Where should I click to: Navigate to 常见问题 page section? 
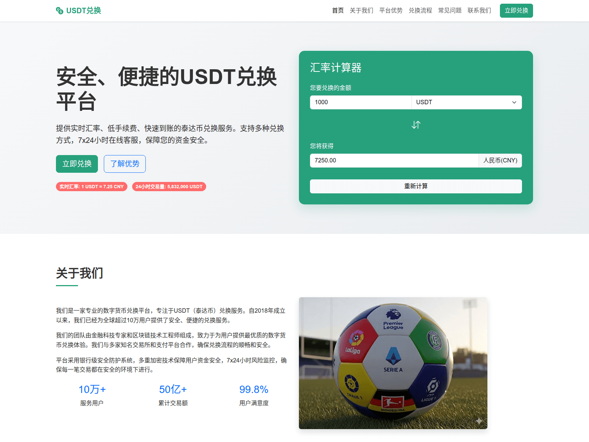[449, 11]
